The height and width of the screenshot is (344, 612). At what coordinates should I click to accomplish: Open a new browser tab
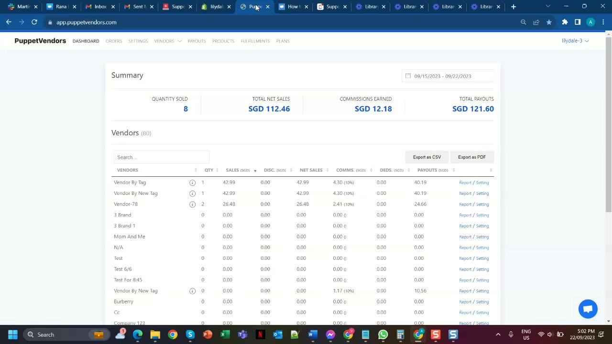click(x=514, y=7)
